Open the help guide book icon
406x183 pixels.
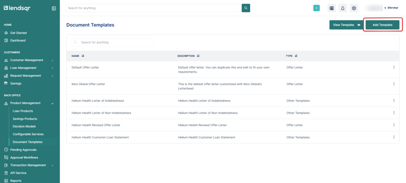click(x=331, y=8)
